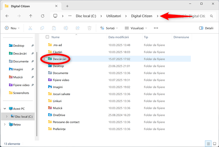Open the Sortați dropdown
This screenshot has height=147, width=219.
coord(107,28)
